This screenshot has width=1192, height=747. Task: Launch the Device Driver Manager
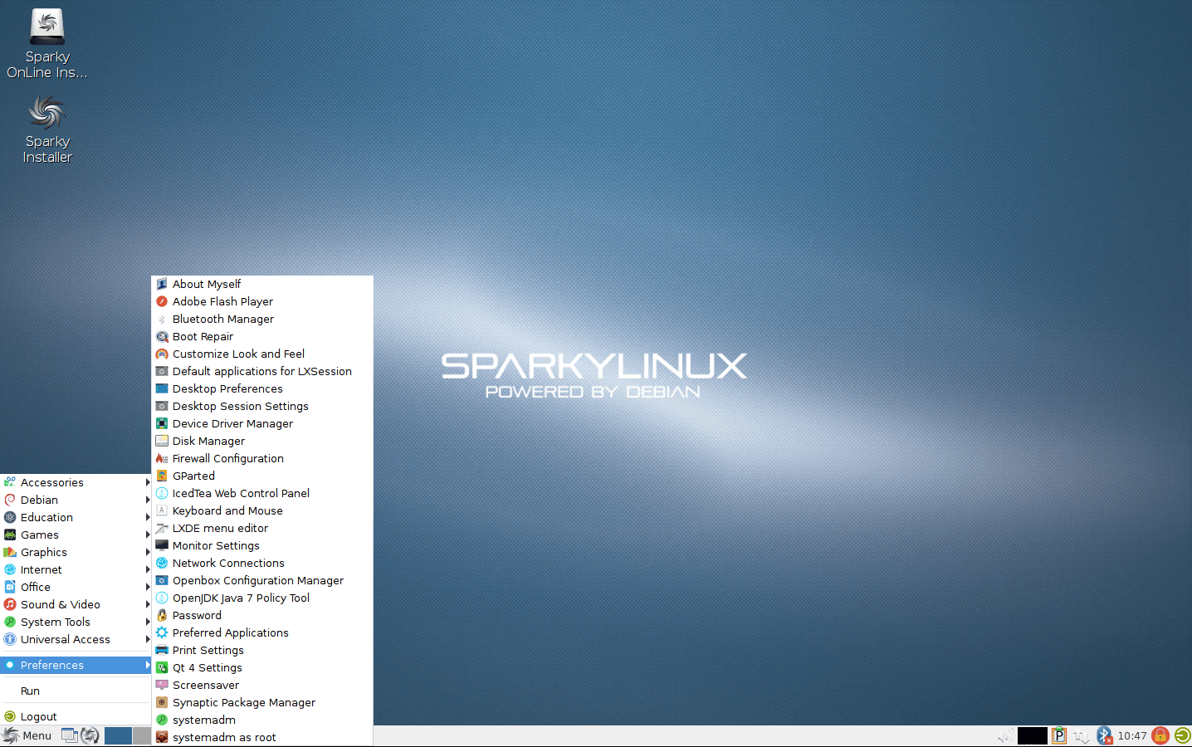click(262, 423)
